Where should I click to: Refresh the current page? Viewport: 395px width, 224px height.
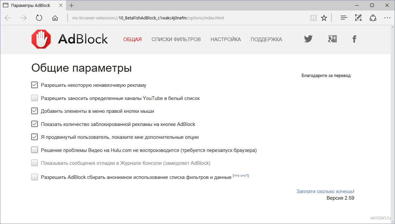39,18
